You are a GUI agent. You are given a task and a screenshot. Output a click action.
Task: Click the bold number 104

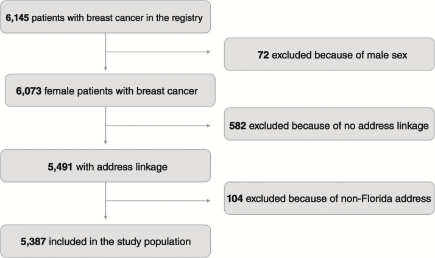point(236,199)
